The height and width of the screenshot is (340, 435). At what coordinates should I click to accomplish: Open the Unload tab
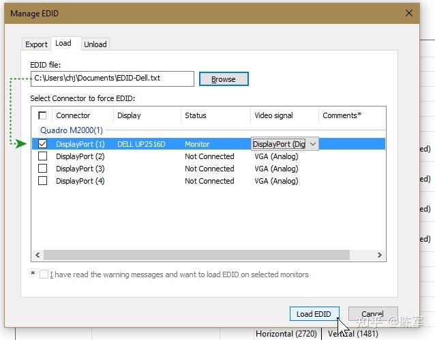(x=95, y=44)
